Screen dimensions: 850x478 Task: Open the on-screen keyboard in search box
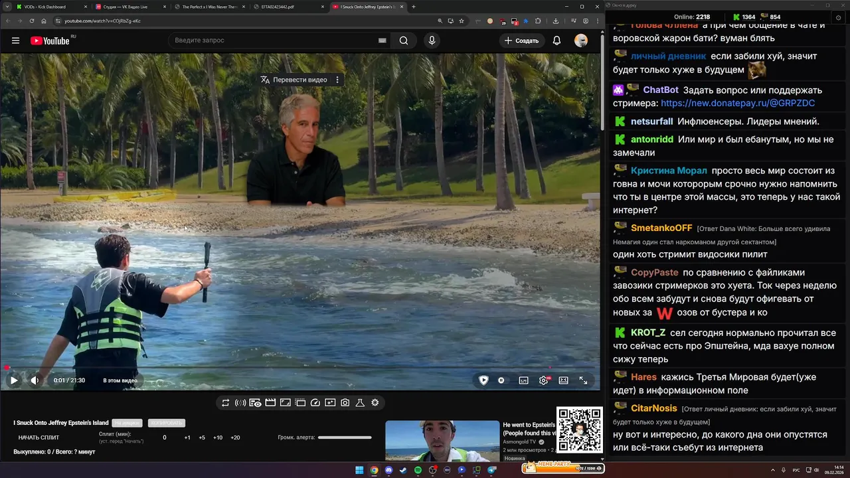pyautogui.click(x=382, y=40)
